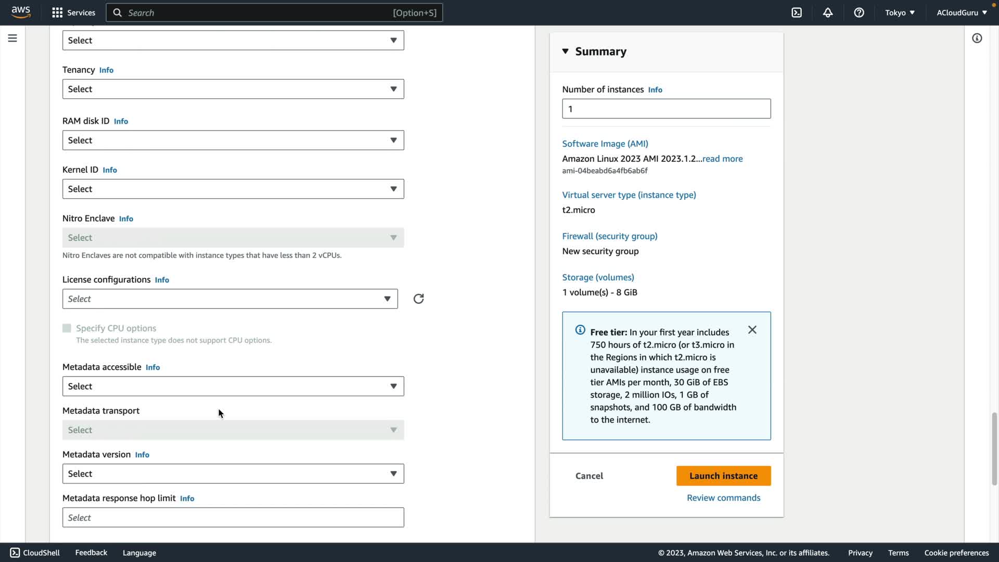
Task: Collapse the Summary section
Action: [x=566, y=51]
